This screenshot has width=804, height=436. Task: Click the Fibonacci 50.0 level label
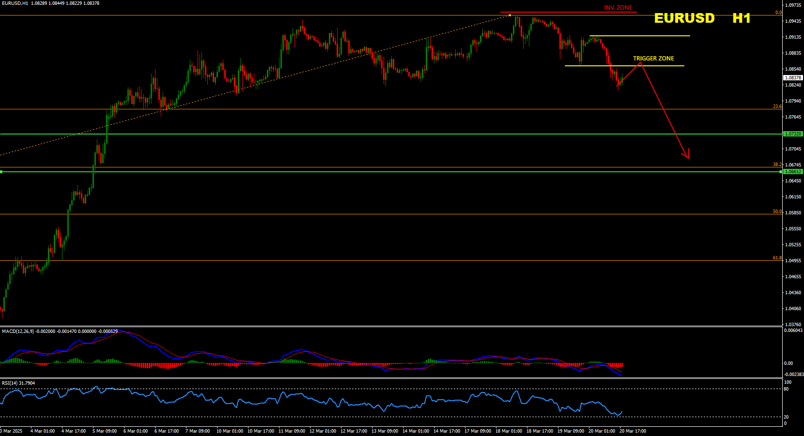(x=777, y=211)
